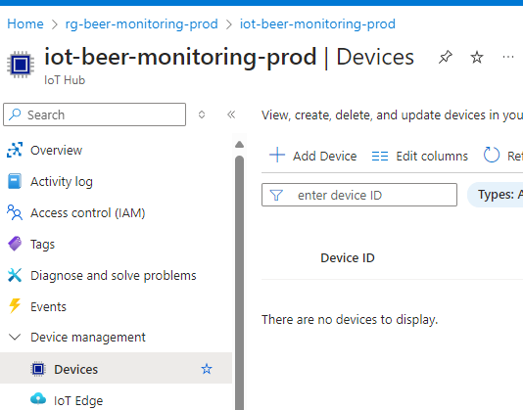Click the sidebar scrollbar up arrow
The image size is (523, 410).
(239, 145)
